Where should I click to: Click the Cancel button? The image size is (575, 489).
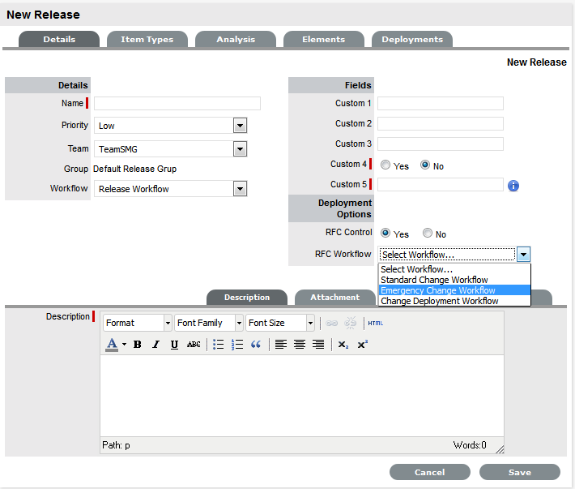(x=430, y=472)
